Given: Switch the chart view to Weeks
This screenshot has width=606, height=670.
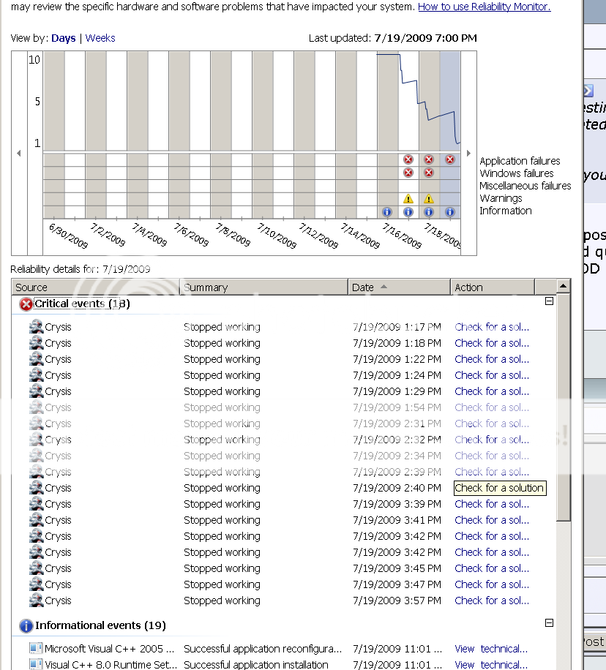Looking at the screenshot, I should pos(100,38).
